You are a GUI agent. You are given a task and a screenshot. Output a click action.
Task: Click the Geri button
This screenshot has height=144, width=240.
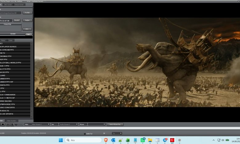click(x=29, y=34)
